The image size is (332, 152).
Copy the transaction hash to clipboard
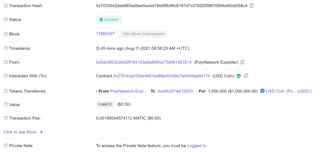252,5
